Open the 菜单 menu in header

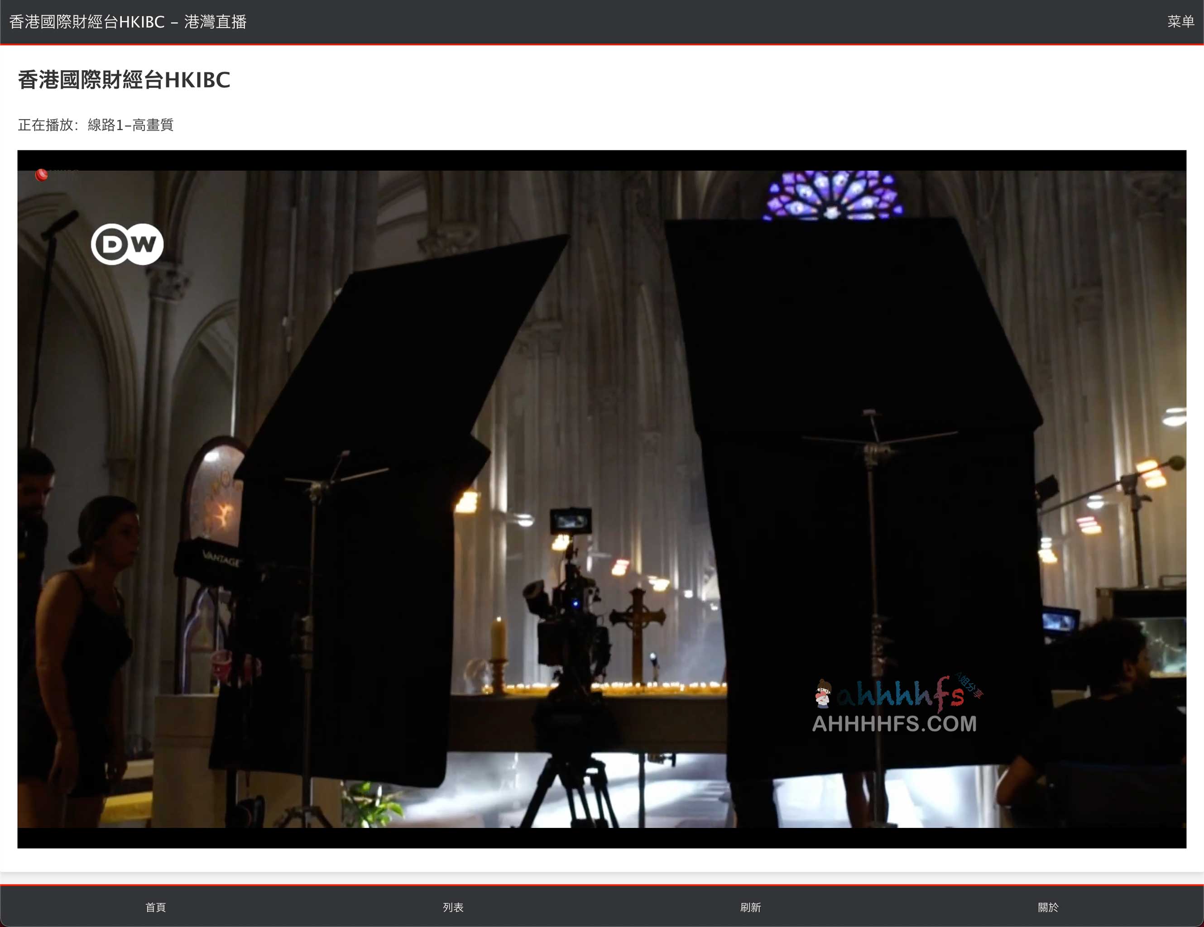click(1180, 21)
